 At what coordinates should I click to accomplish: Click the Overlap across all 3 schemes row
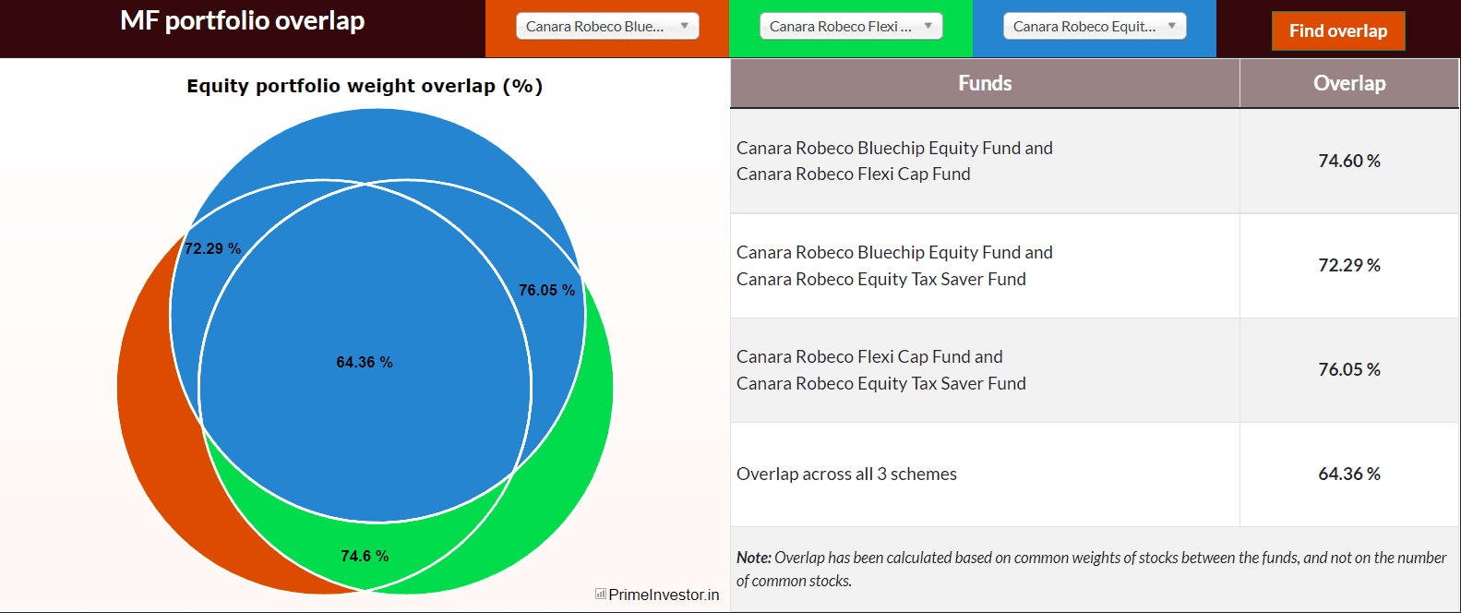(1095, 475)
